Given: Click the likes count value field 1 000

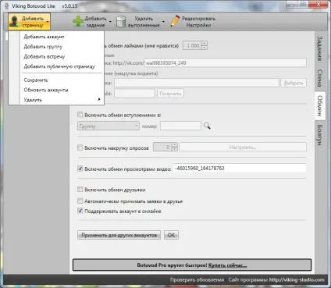Looking at the screenshot, I should (x=192, y=45).
